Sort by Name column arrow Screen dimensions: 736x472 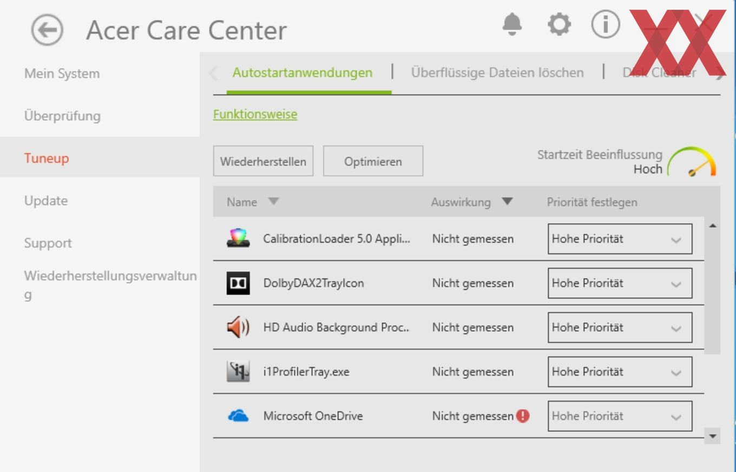(x=273, y=202)
